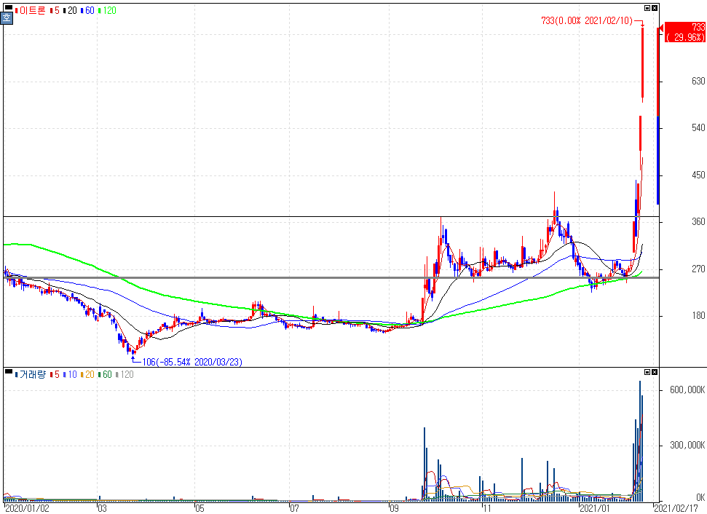
Task: Click the 03 month label on the time axis
Action: click(x=102, y=509)
